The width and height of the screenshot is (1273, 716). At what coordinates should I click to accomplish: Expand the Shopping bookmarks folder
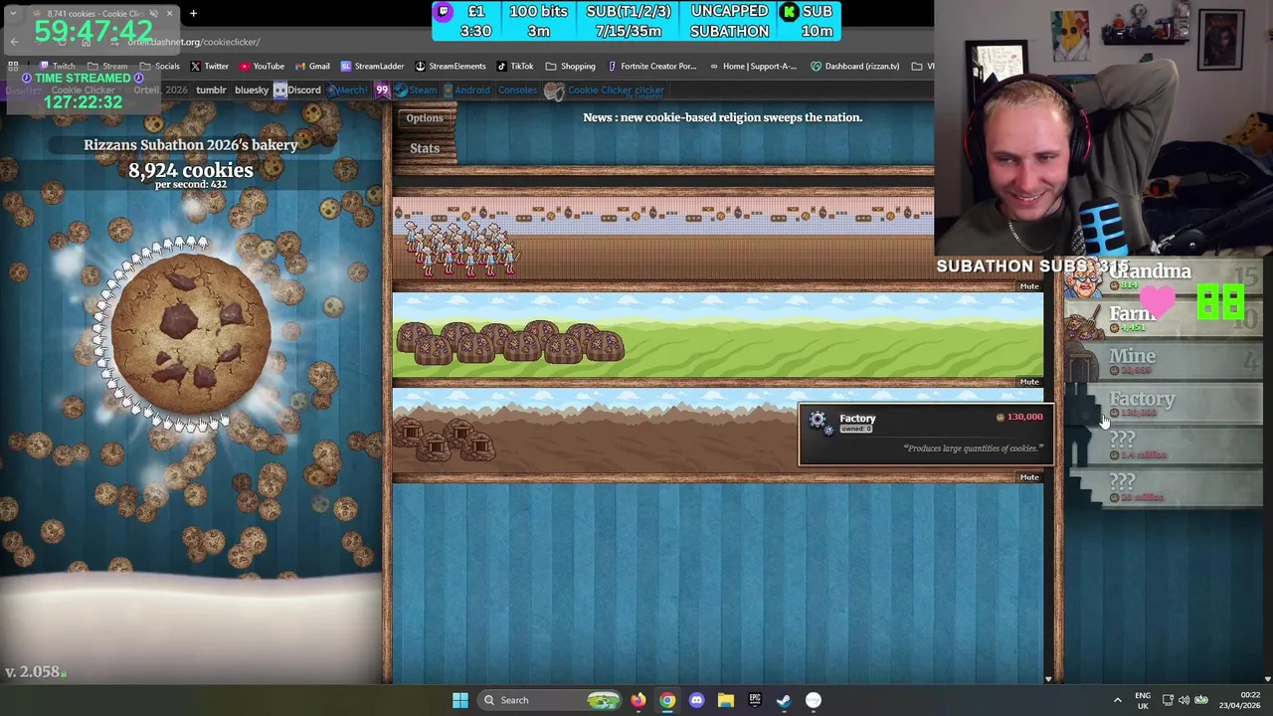coord(570,67)
